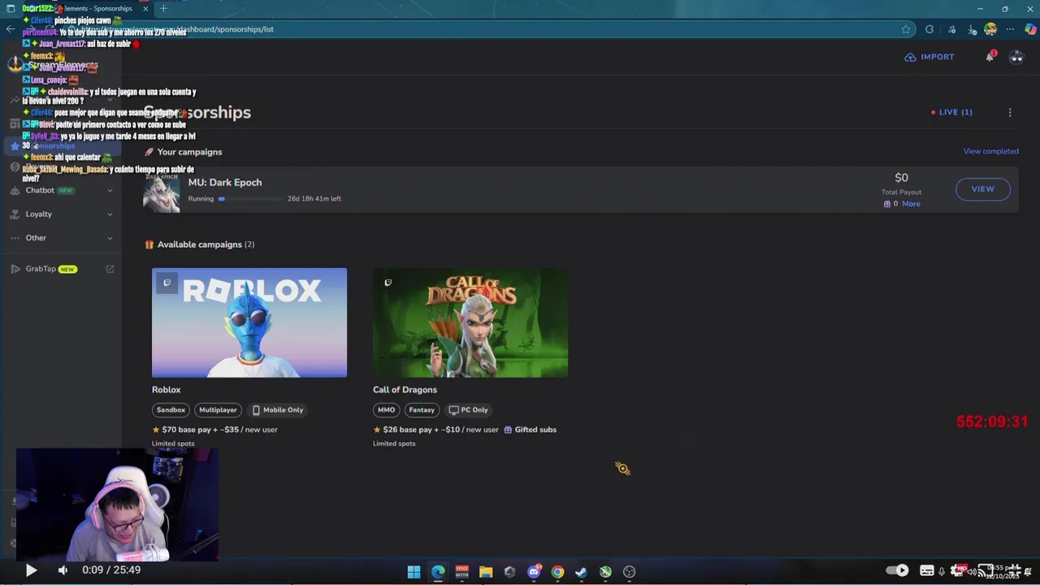The image size is (1040, 585).
Task: Go back with the browser back arrow
Action: coord(10,29)
